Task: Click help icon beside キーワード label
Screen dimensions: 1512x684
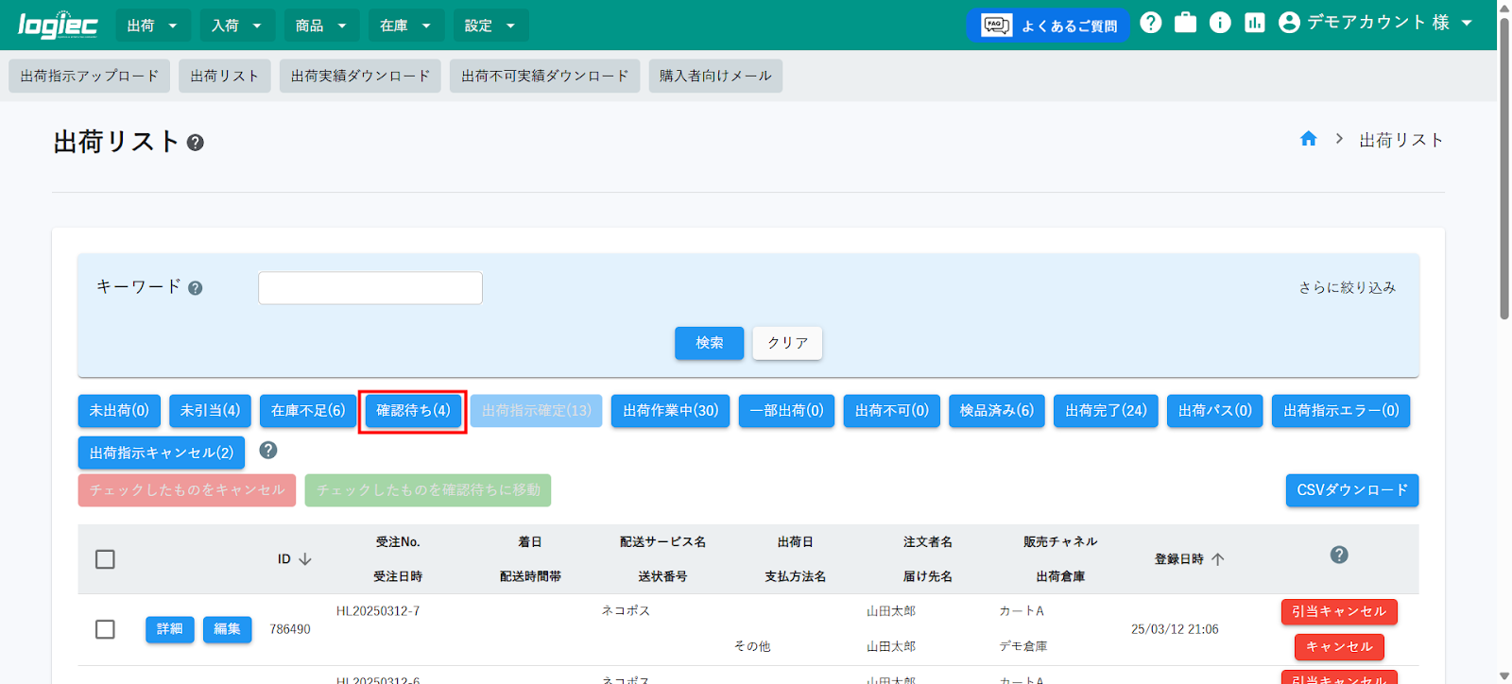Action: coord(196,288)
